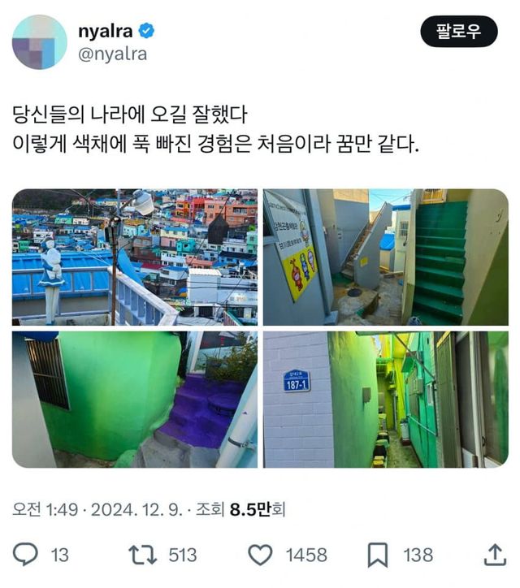Follow nyalra with the 팔로우 button
This screenshot has width=520, height=588.
pyautogui.click(x=459, y=31)
